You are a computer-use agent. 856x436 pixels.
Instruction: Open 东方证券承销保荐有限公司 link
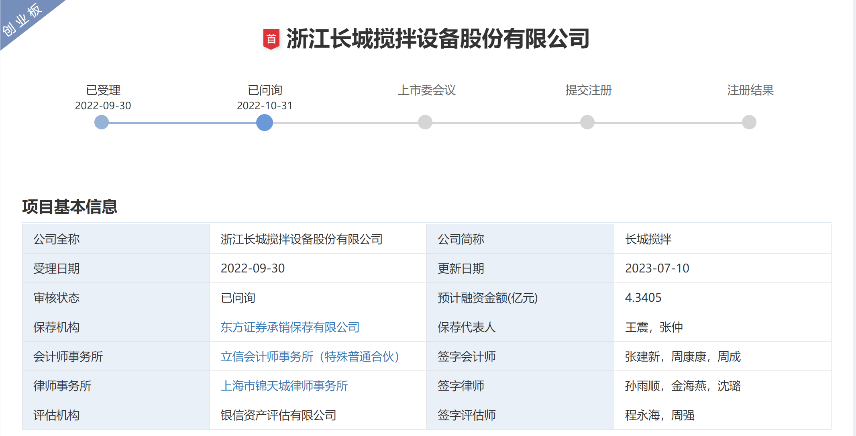290,327
